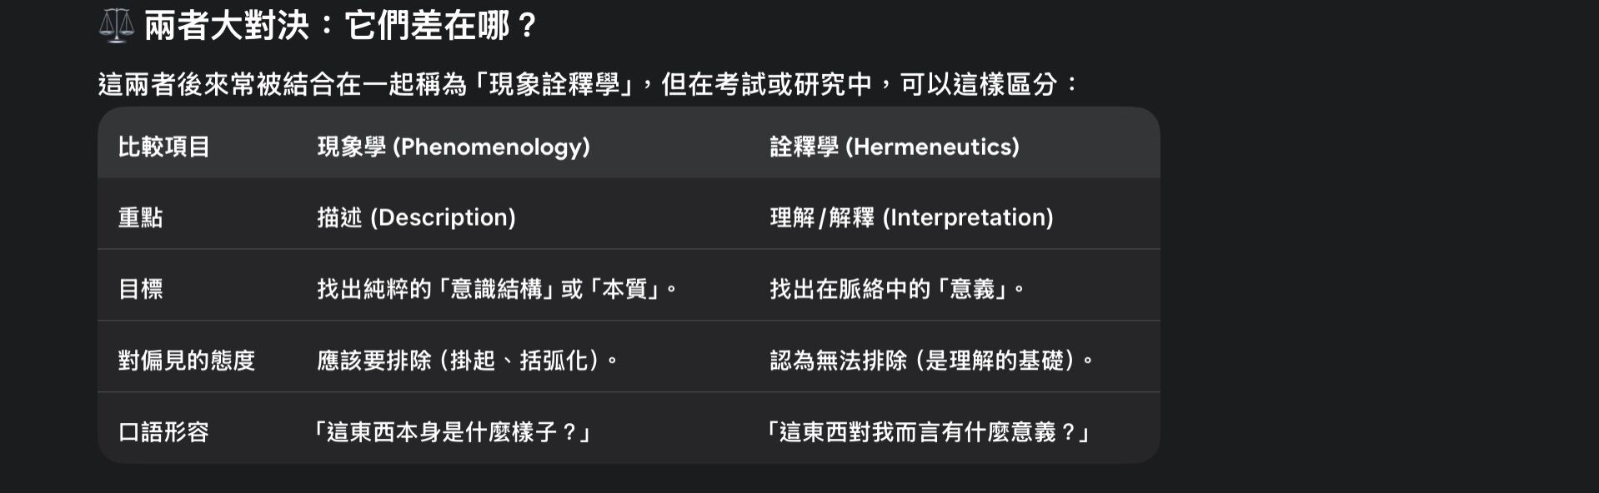Click the 描述 (Description) cell
Viewport: 1599px width, 493px height.
click(416, 218)
